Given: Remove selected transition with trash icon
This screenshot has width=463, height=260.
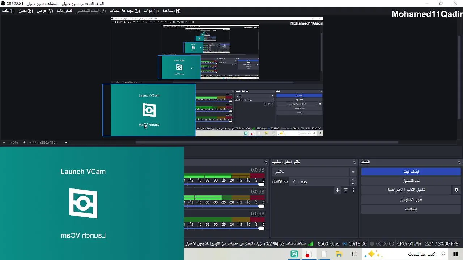Looking at the screenshot, I should (345, 190).
